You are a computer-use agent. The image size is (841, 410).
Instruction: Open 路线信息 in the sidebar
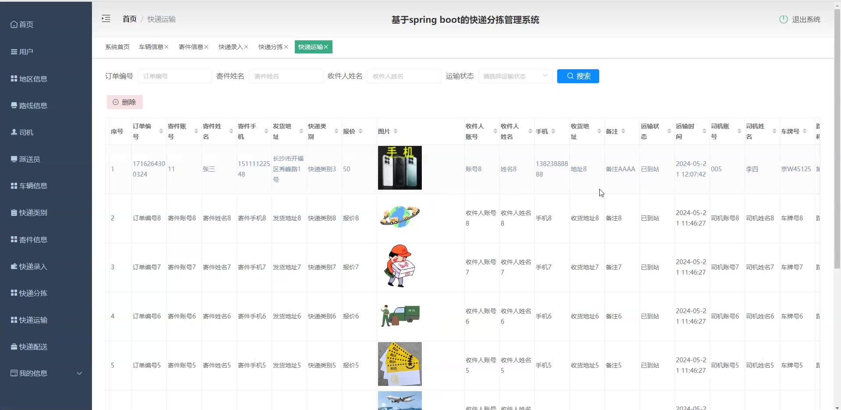46,106
